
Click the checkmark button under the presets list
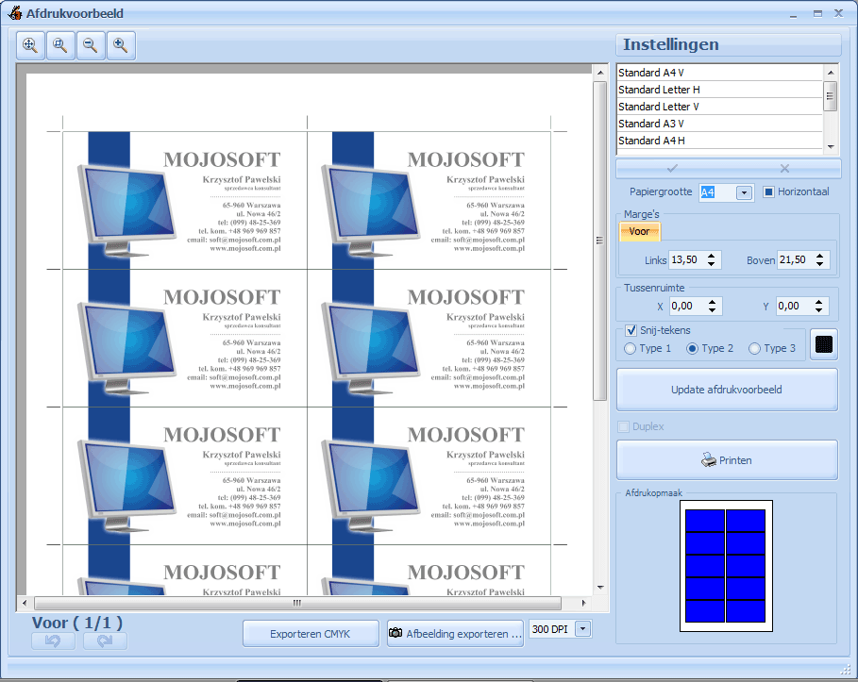pyautogui.click(x=672, y=169)
